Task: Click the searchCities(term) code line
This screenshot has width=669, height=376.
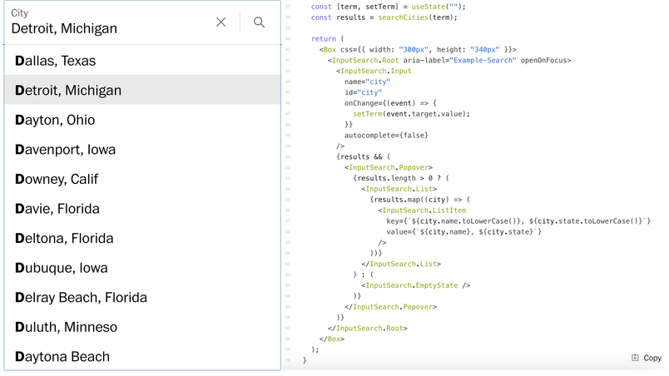Action: point(384,17)
